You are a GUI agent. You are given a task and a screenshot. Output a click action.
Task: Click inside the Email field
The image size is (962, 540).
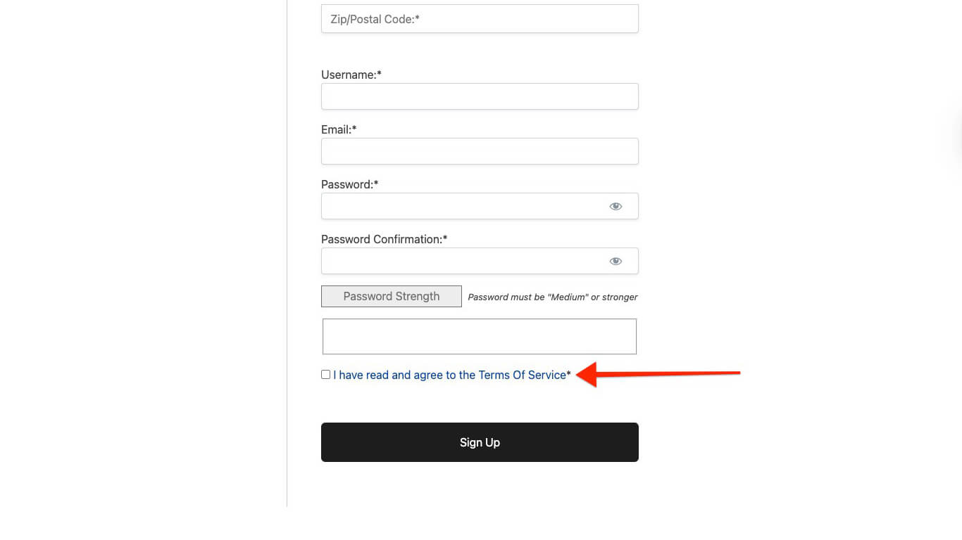coord(480,151)
